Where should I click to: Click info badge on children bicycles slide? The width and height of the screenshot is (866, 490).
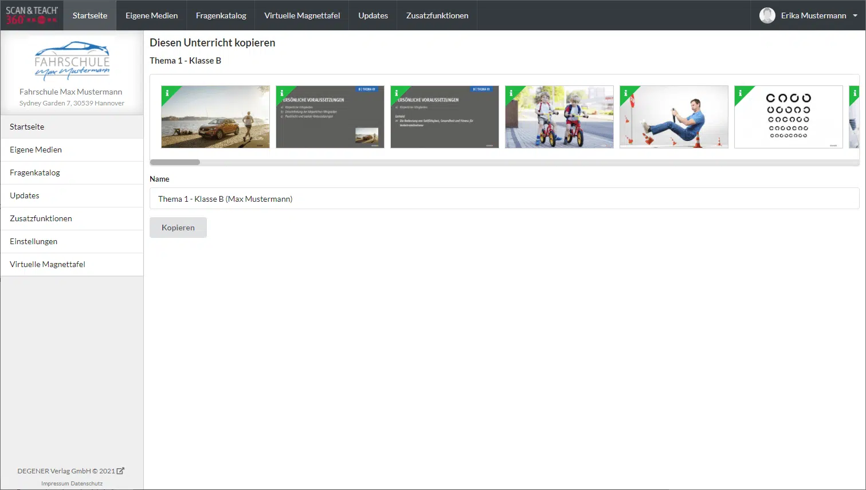511,93
